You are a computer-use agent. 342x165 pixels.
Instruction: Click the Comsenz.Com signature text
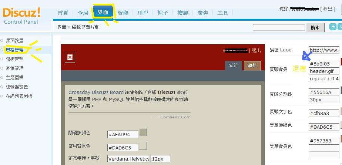[175, 117]
